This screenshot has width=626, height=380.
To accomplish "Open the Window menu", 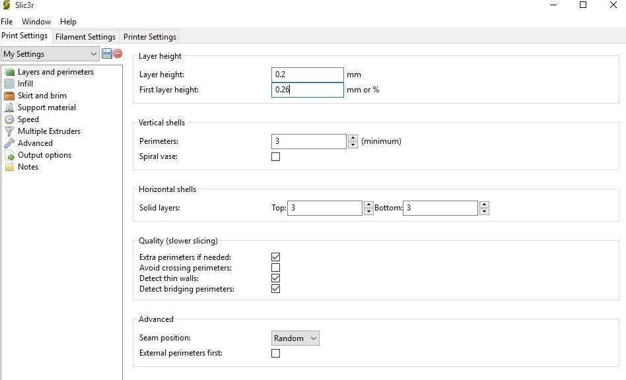I will pos(36,22).
